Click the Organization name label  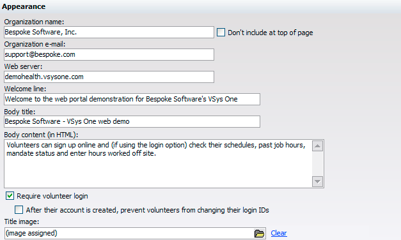click(34, 22)
